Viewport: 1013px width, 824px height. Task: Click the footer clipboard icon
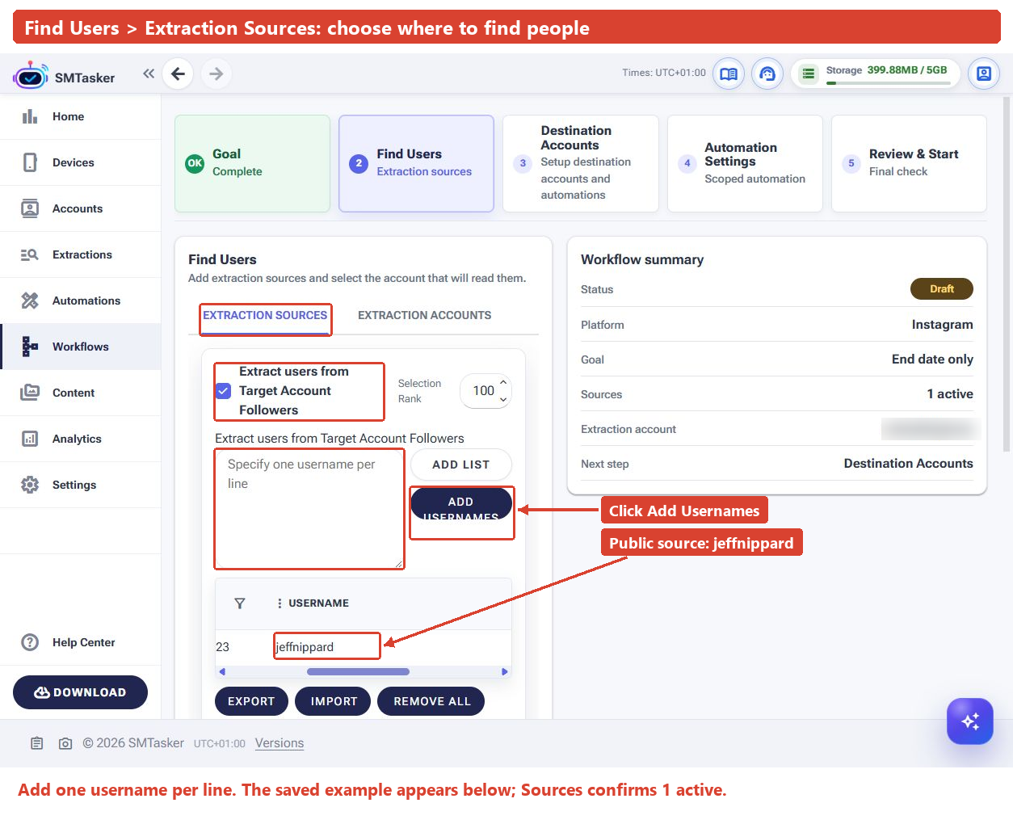pyautogui.click(x=37, y=743)
